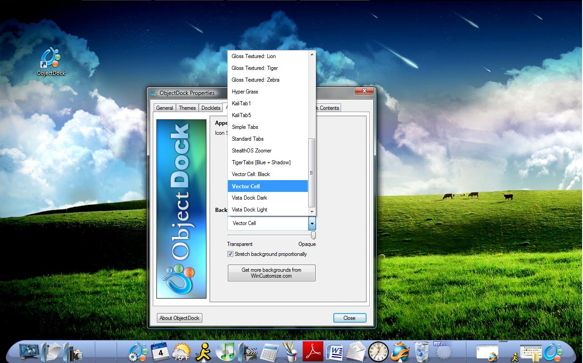Open the mail envelope dock icon
Screen dimensions: 583x363
357,352
